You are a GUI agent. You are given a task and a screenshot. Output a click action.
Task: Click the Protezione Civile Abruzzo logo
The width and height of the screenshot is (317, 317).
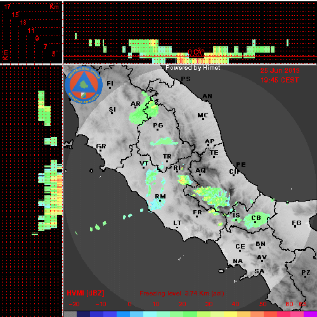point(84,85)
